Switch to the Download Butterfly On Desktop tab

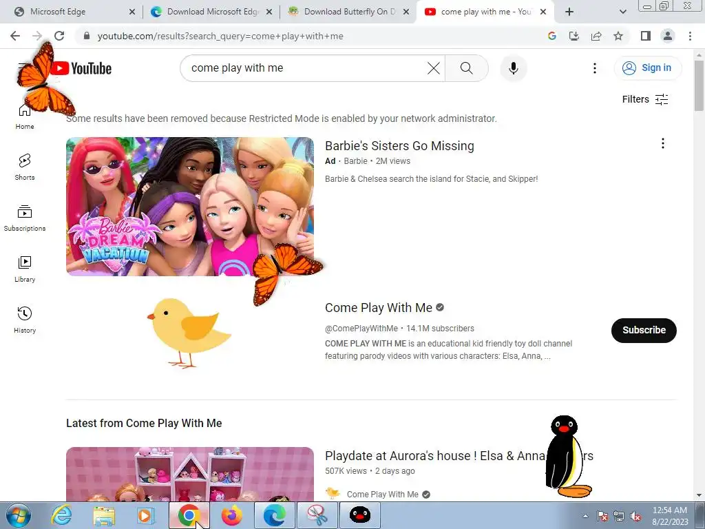pos(348,12)
